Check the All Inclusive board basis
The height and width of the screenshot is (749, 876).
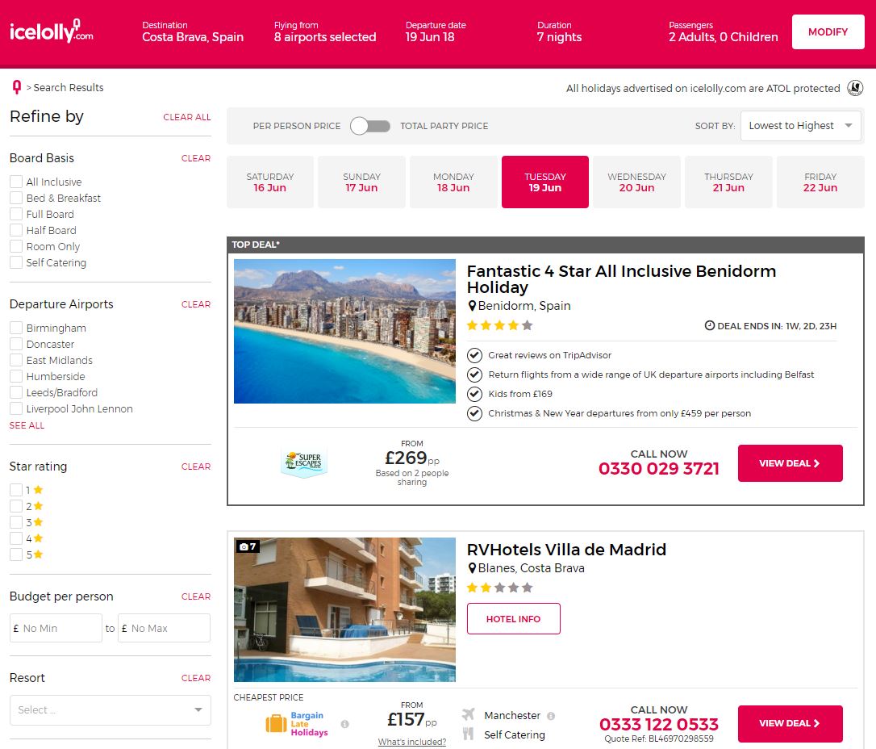pyautogui.click(x=16, y=182)
